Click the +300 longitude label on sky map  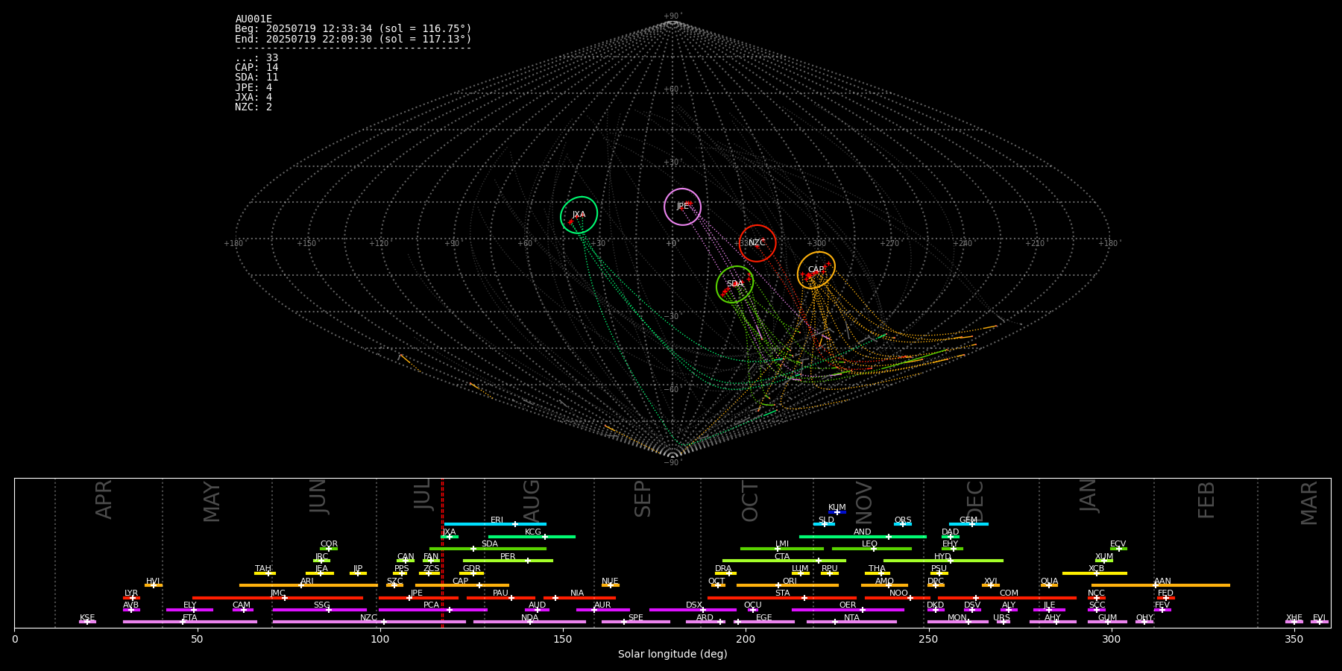pyautogui.click(x=816, y=243)
